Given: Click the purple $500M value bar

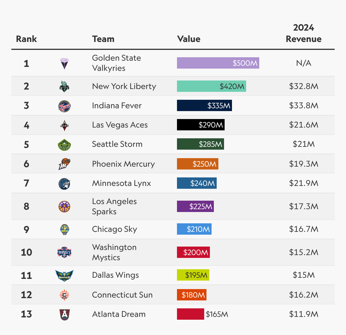Looking at the screenshot, I should [218, 63].
